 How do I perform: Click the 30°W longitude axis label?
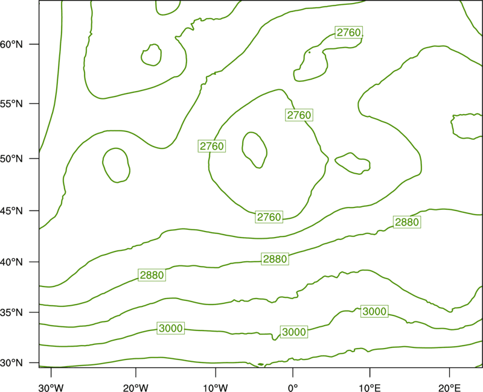(51, 388)
